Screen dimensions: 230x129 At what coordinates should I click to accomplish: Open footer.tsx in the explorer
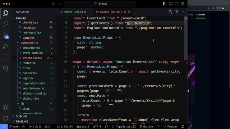click(29, 63)
